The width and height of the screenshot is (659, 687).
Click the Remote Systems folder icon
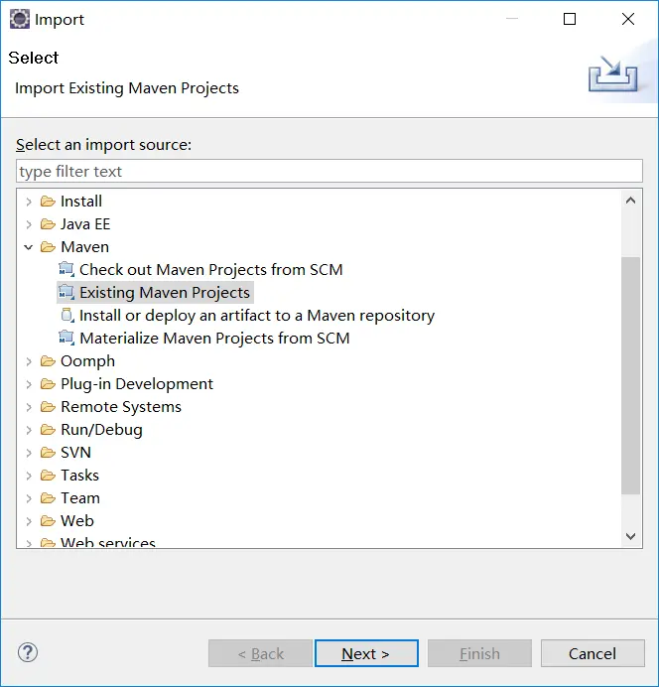tap(48, 407)
